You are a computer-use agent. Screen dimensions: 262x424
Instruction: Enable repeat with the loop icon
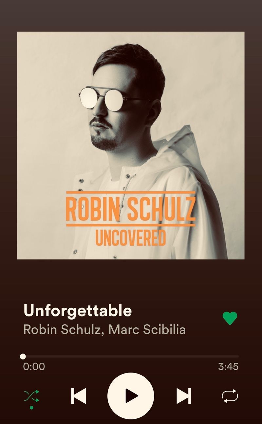[230, 396]
